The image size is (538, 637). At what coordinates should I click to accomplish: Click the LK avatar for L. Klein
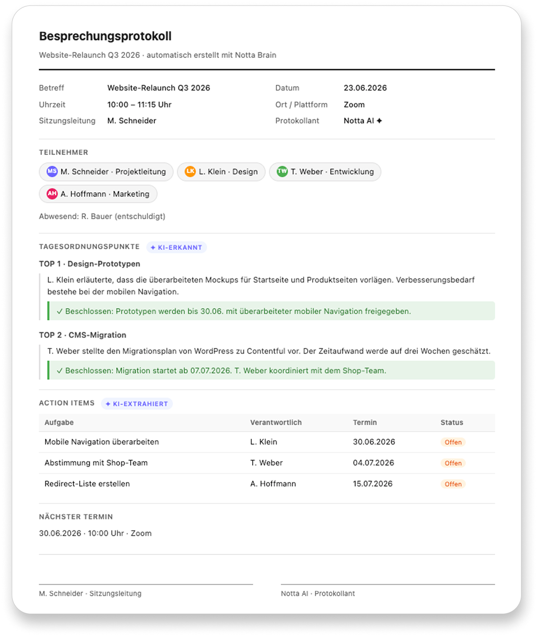pos(190,171)
